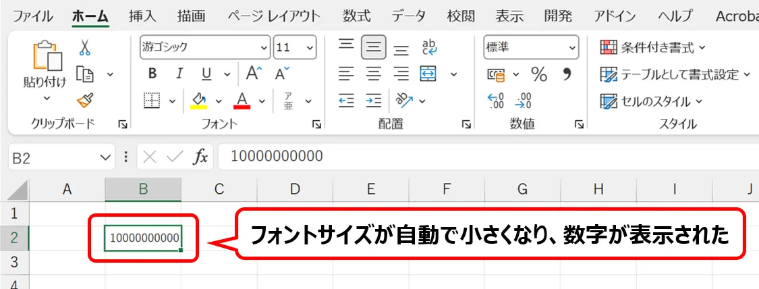Increase indent in cell
This screenshot has height=289, width=759.
pos(373,101)
